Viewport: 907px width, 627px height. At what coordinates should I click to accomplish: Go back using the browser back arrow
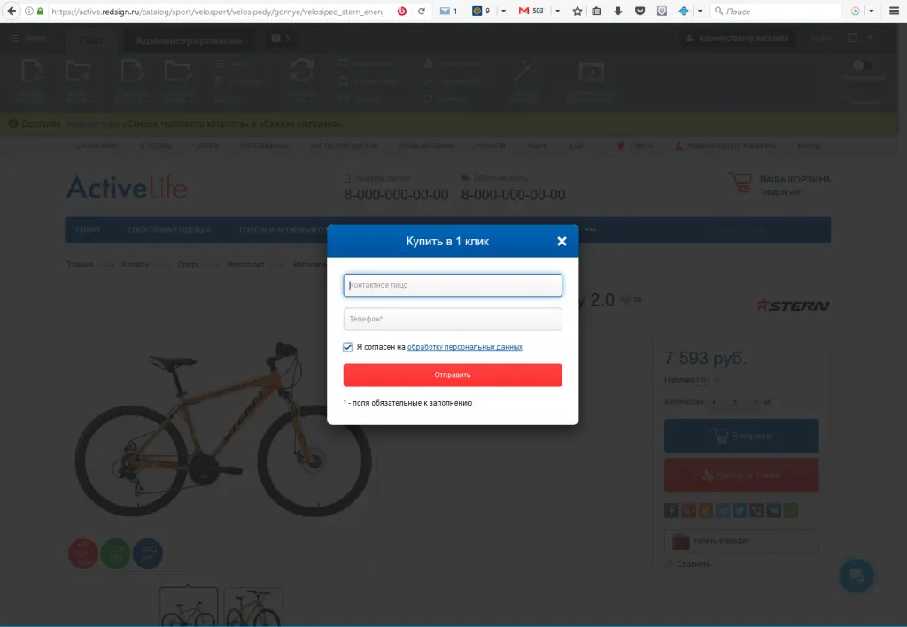click(12, 11)
